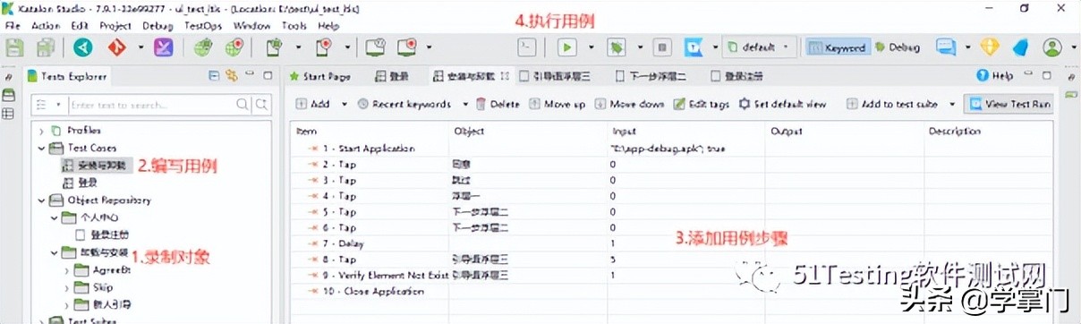
Task: Expand the Skip folder
Action: pos(66,287)
